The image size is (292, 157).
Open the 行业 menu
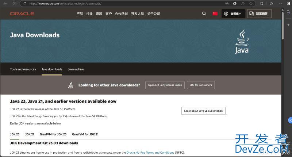point(89,14)
